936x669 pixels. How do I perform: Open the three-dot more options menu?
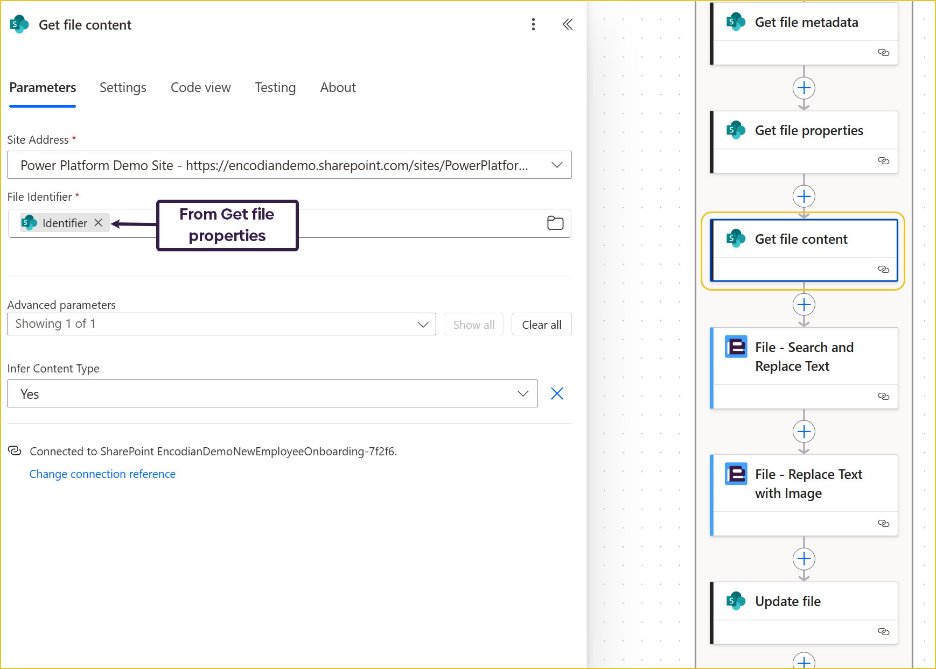pos(533,25)
